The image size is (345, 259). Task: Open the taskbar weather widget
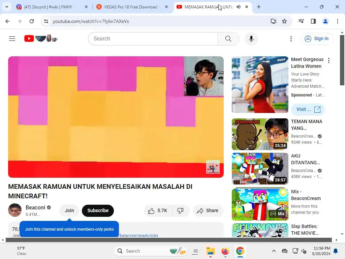[22, 251]
